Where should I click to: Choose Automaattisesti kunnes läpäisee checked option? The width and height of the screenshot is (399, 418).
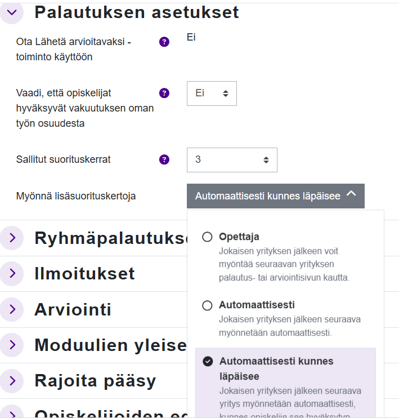tap(208, 362)
